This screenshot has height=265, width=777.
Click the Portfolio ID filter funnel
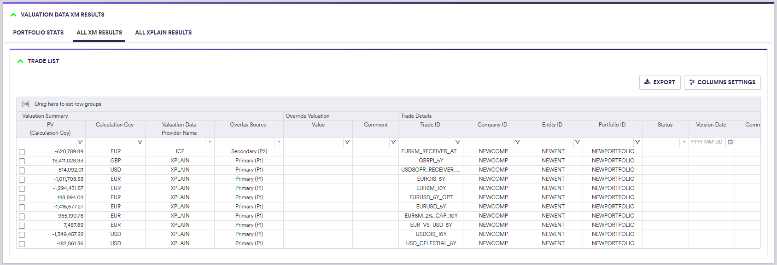tap(637, 142)
